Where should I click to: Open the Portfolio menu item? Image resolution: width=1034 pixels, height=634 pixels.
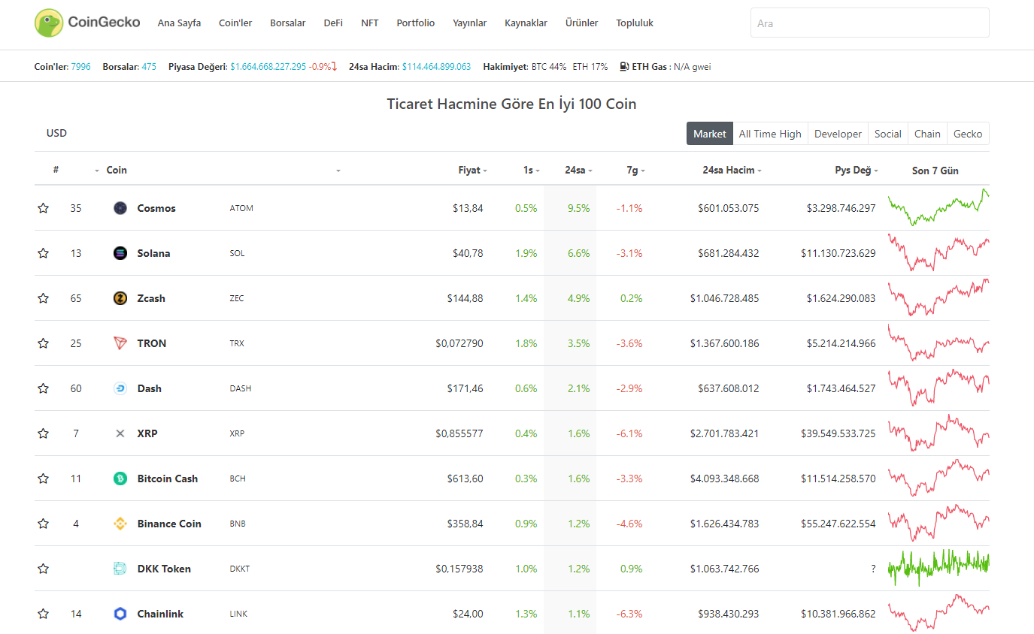tap(416, 23)
